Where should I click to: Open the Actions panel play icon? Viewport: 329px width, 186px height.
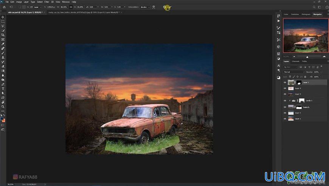(x=278, y=21)
